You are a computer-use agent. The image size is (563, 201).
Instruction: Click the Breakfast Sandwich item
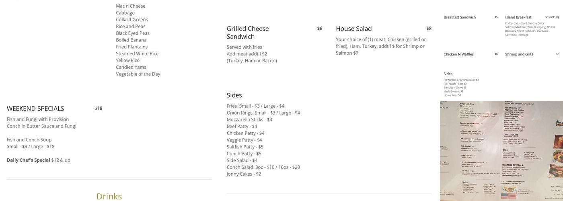point(459,17)
